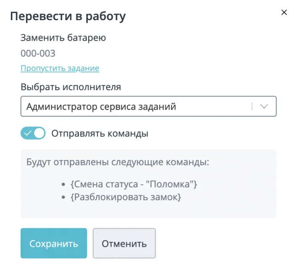Viewport: 294px width, 268px height.
Task: Click the 'Сохранить' button
Action: [54, 243]
